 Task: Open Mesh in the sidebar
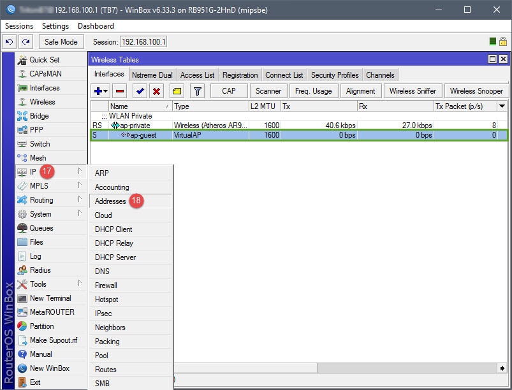click(51, 158)
